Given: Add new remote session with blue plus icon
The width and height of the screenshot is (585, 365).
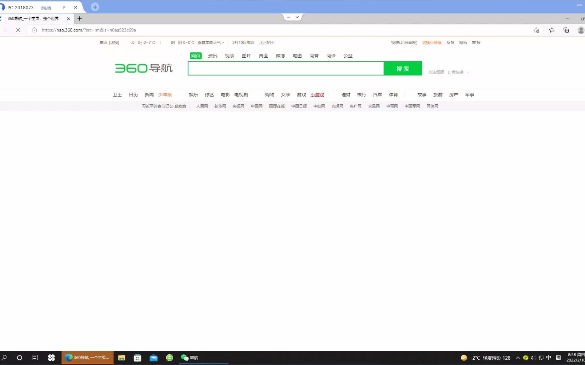Looking at the screenshot, I should coord(95,7).
